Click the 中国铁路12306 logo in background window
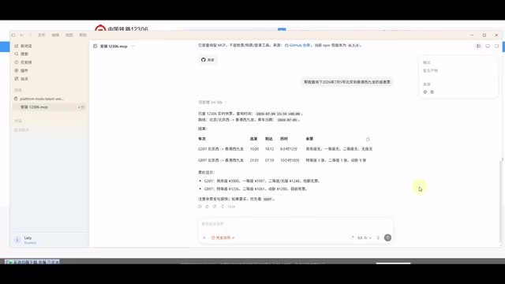The width and height of the screenshot is (505, 284). pyautogui.click(x=122, y=28)
